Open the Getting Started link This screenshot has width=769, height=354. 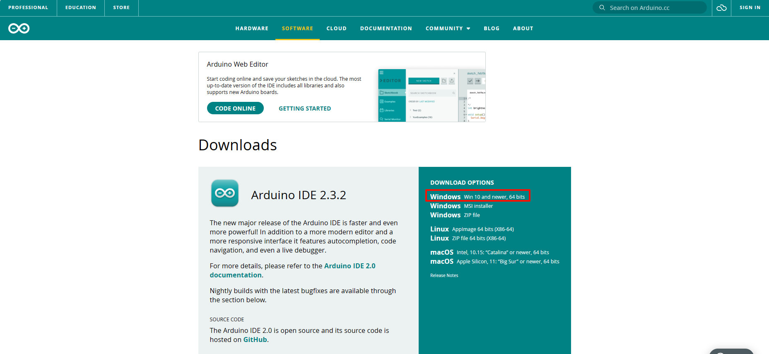click(x=305, y=108)
